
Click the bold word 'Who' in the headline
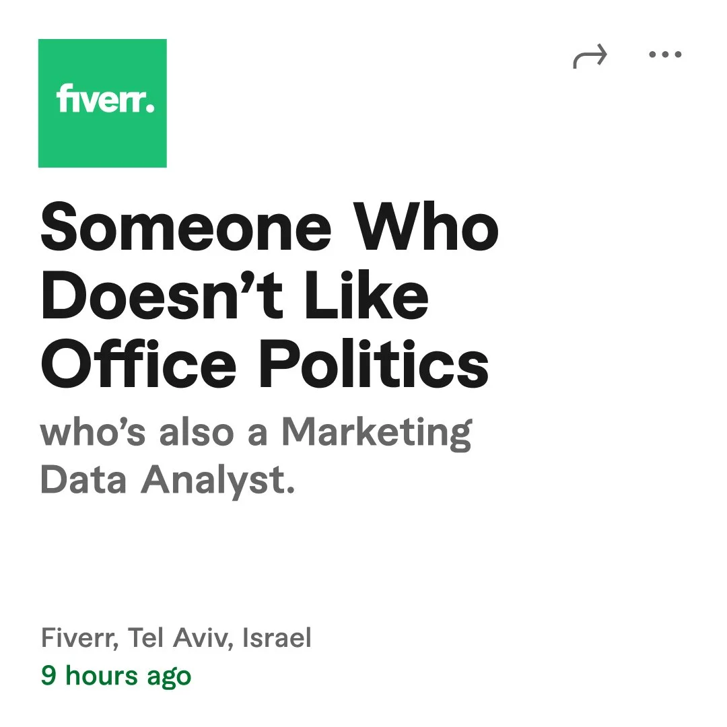427,226
